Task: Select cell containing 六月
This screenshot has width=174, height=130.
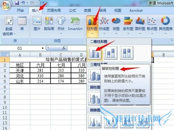Action: click(40, 65)
